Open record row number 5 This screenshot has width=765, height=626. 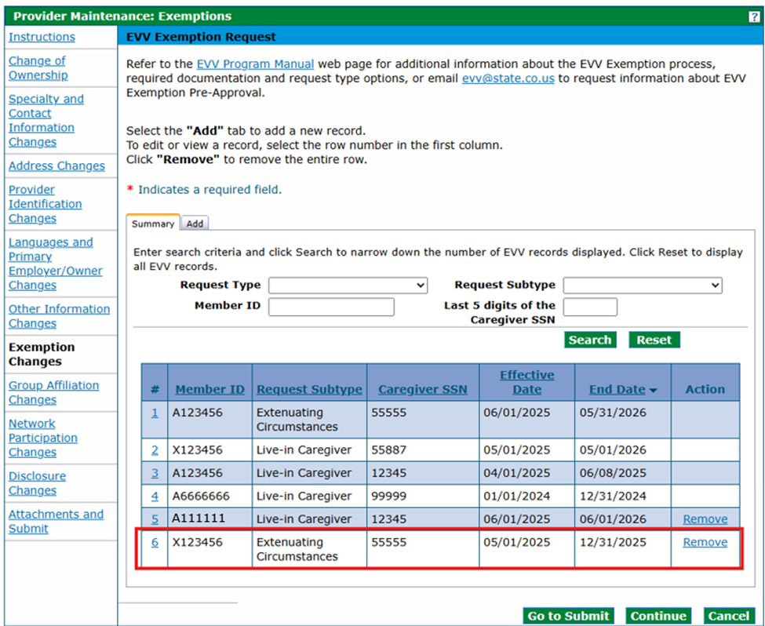point(155,519)
